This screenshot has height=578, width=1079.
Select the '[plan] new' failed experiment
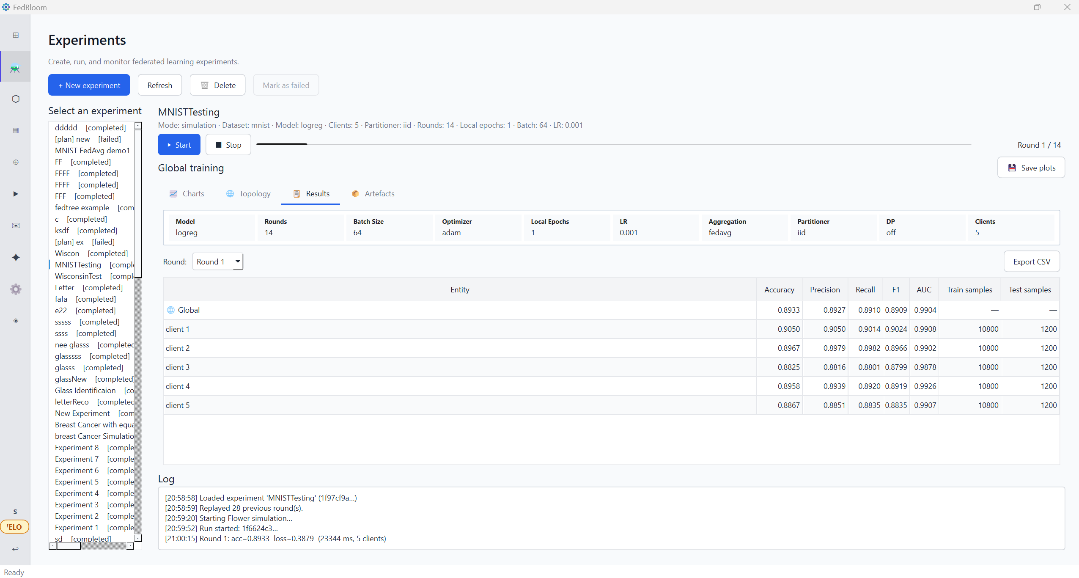92,139
